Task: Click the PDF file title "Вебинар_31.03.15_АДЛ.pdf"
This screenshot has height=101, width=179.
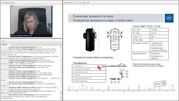Action: (x=77, y=3)
